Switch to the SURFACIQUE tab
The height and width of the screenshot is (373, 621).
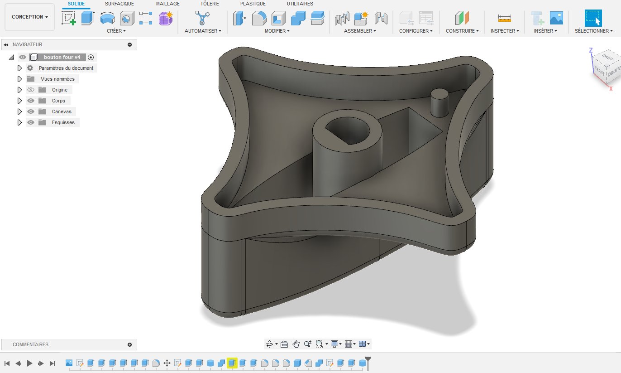[119, 4]
